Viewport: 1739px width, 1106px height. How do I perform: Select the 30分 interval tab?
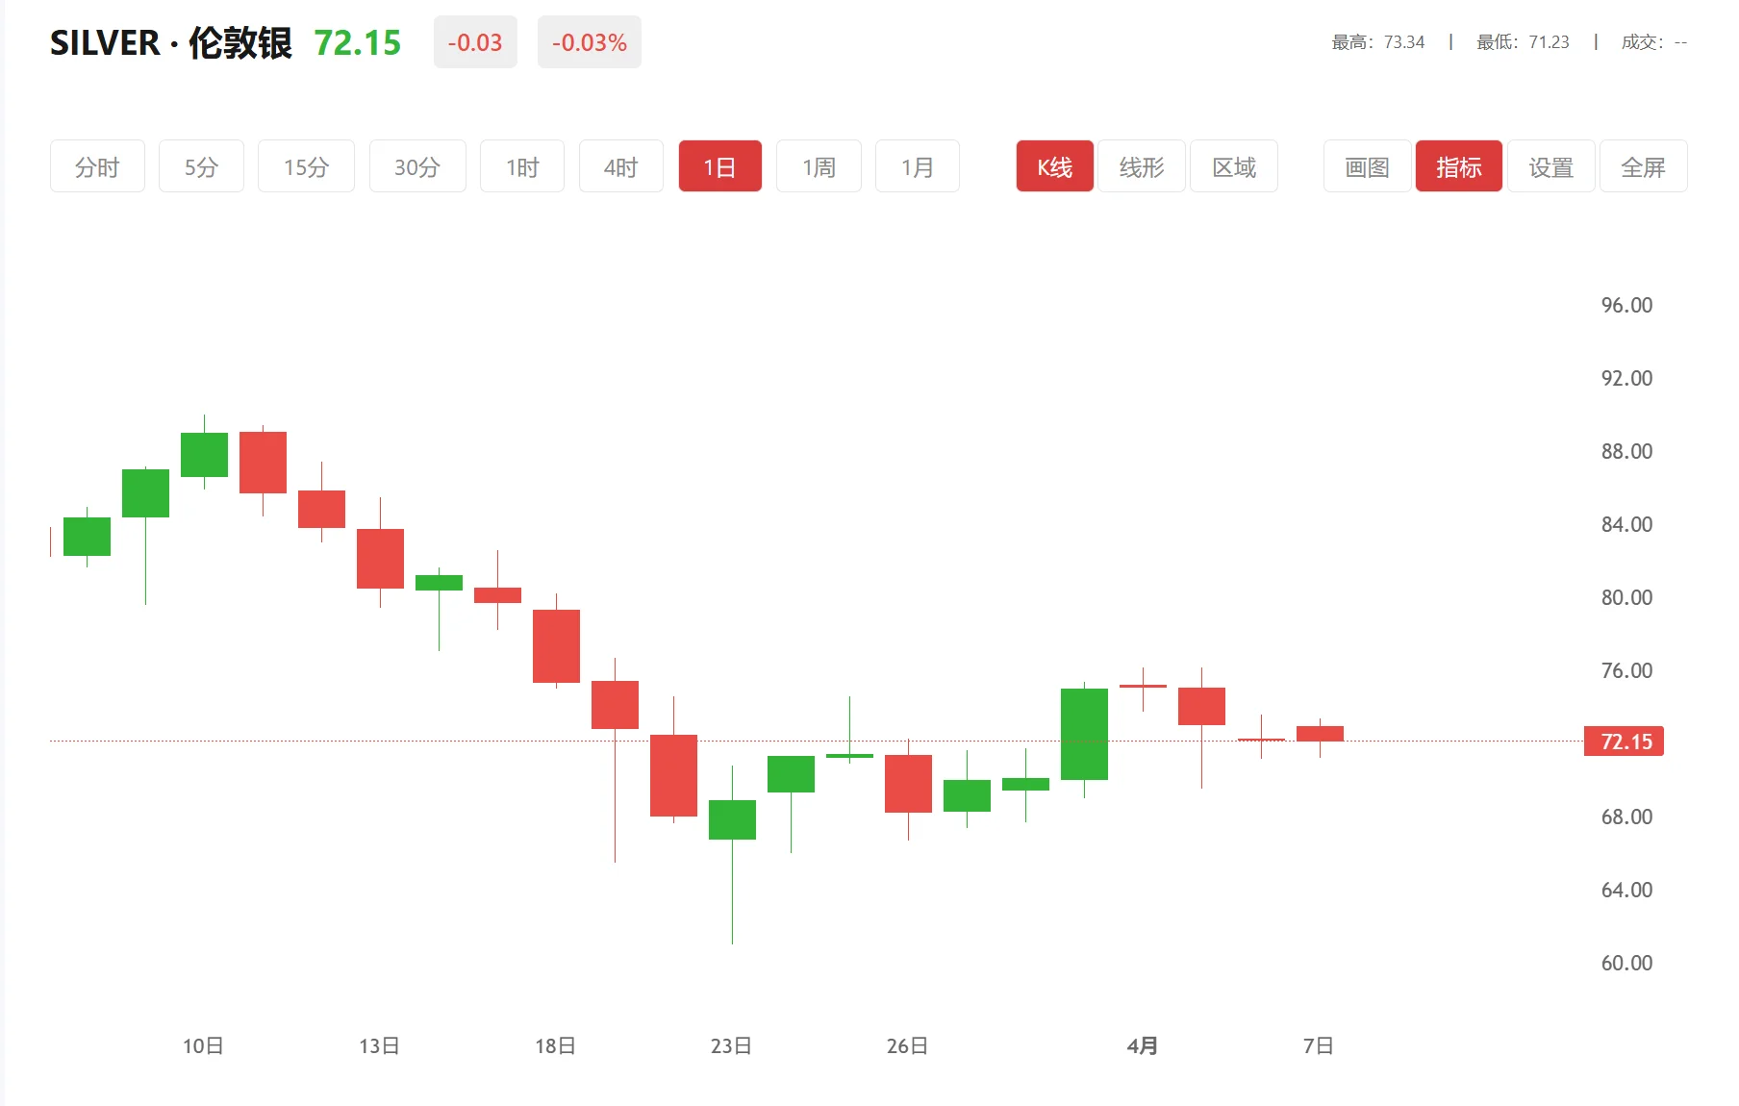click(417, 166)
